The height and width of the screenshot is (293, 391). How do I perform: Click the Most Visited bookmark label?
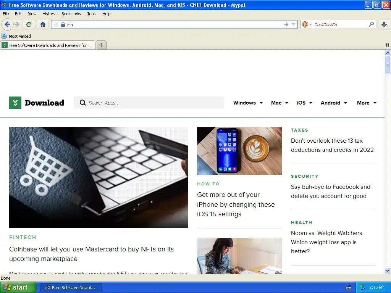(20, 36)
